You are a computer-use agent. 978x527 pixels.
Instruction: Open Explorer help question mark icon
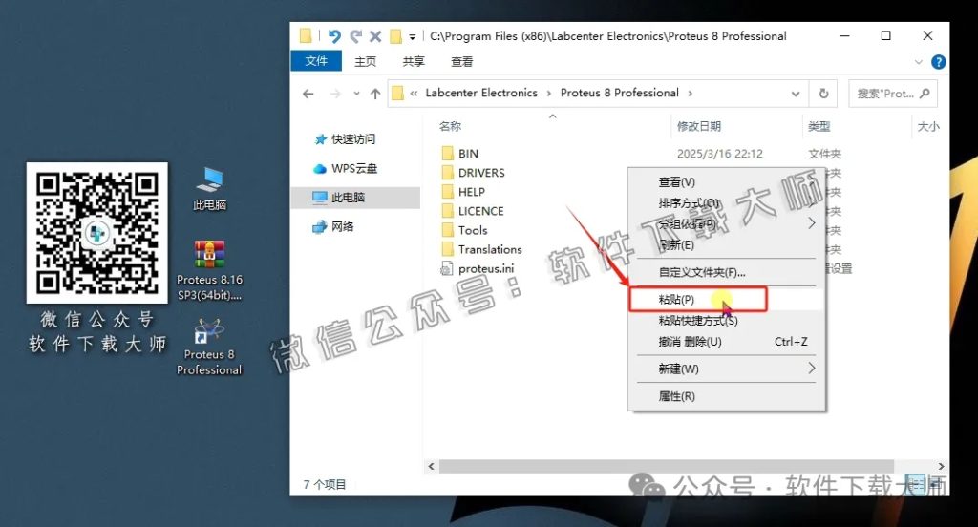click(938, 62)
